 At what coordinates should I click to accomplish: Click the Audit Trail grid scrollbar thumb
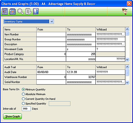coord(127,72)
